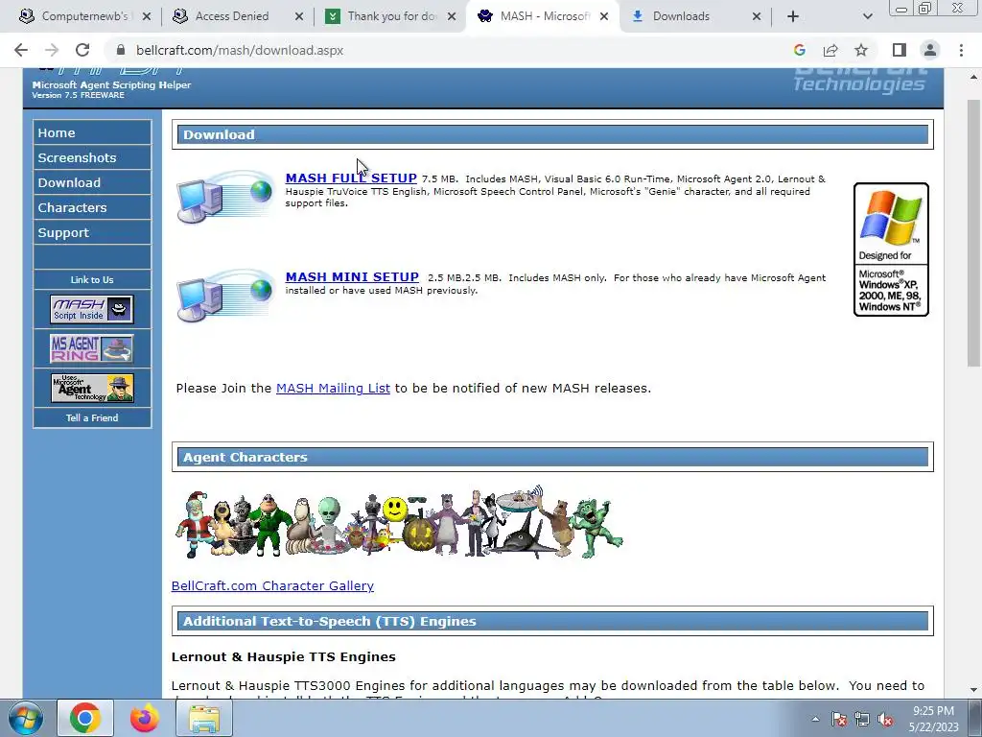The width and height of the screenshot is (982, 737).
Task: Click the 'Agent Characters' section header
Action: tap(552, 457)
